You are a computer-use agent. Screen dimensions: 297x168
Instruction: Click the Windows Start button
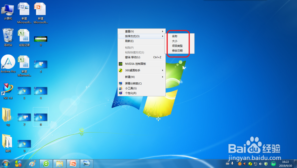point(6,164)
